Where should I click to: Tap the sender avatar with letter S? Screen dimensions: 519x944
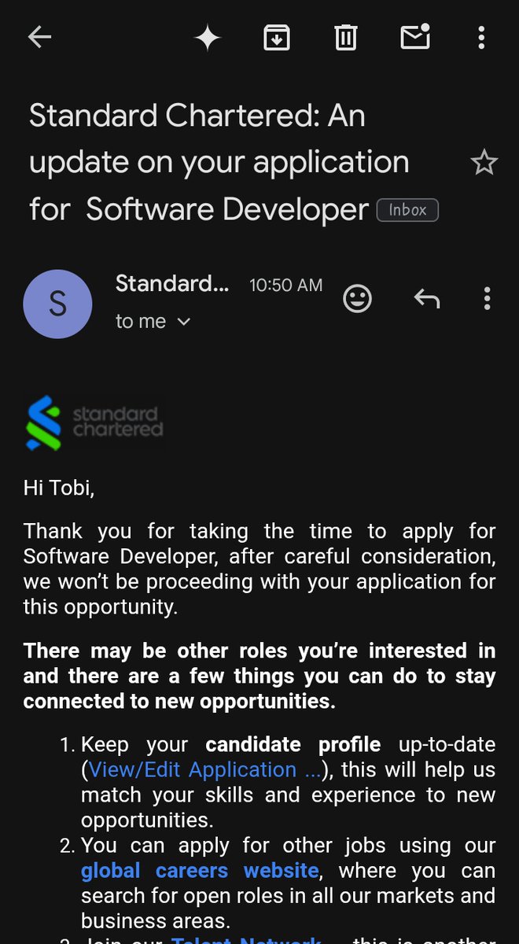pos(57,304)
